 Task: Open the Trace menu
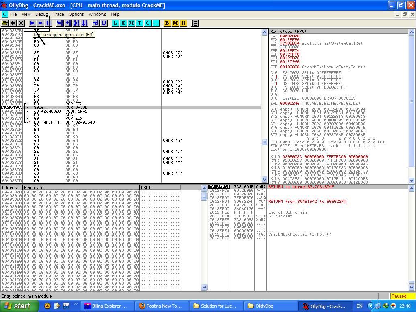point(58,14)
